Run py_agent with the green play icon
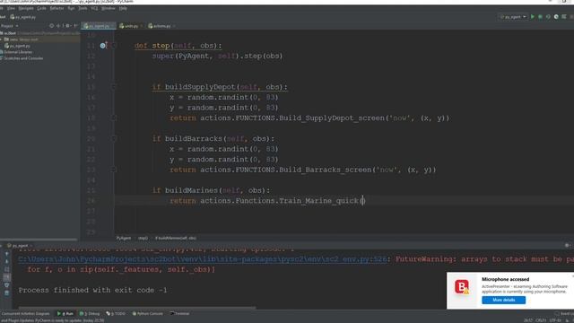Image resolution: width=574 pixels, height=323 pixels. [532, 17]
